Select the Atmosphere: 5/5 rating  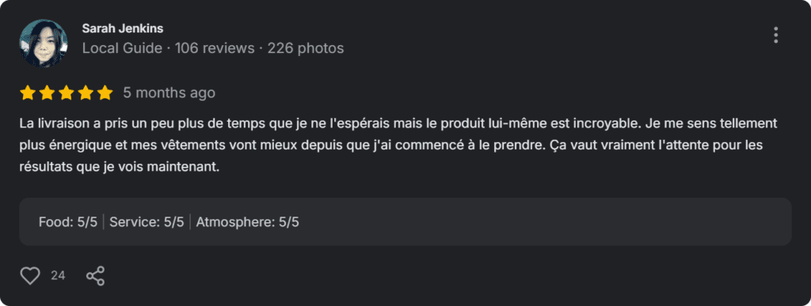click(248, 222)
